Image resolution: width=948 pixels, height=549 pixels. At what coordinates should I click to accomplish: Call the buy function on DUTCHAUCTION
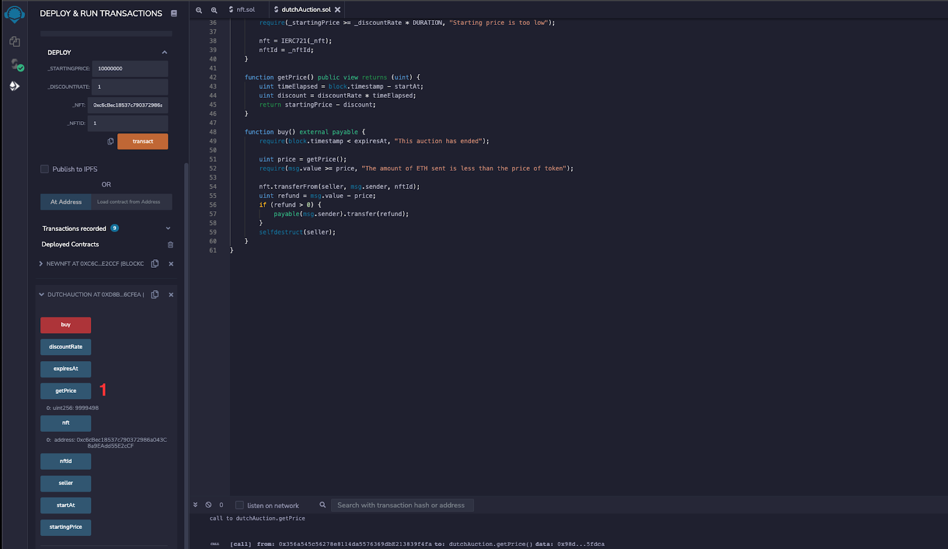coord(65,325)
